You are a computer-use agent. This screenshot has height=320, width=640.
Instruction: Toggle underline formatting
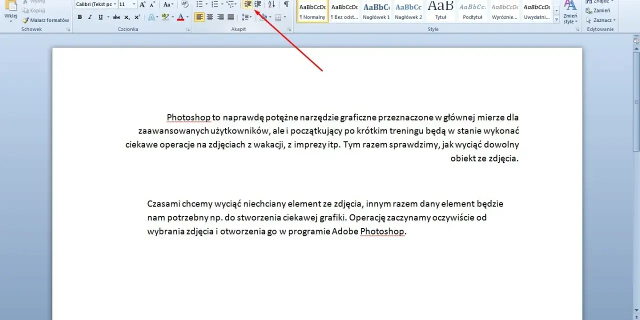point(100,17)
